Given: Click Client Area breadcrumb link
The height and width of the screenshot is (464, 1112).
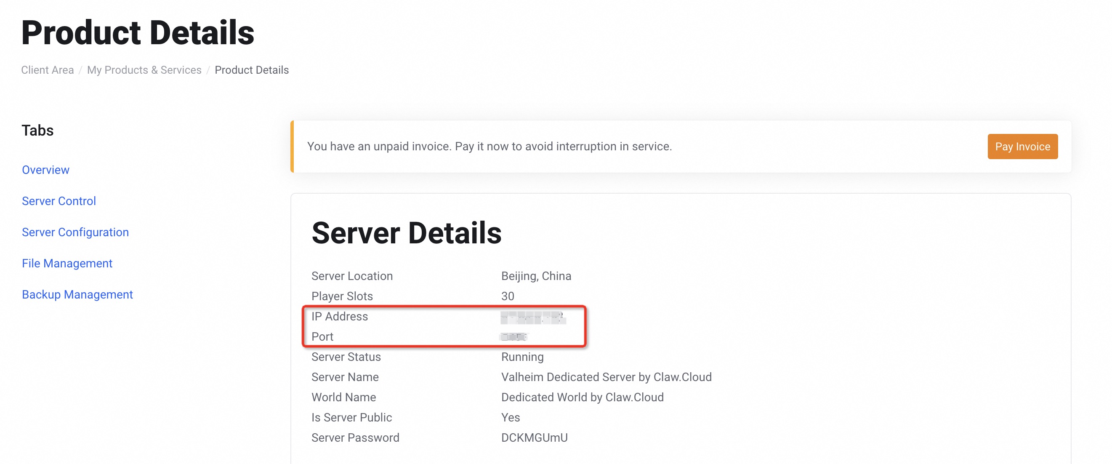Looking at the screenshot, I should coord(48,70).
